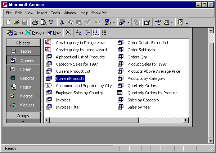Switch to Details view
Image resolution: width=216 pixels, height=153 pixels.
tap(103, 33)
